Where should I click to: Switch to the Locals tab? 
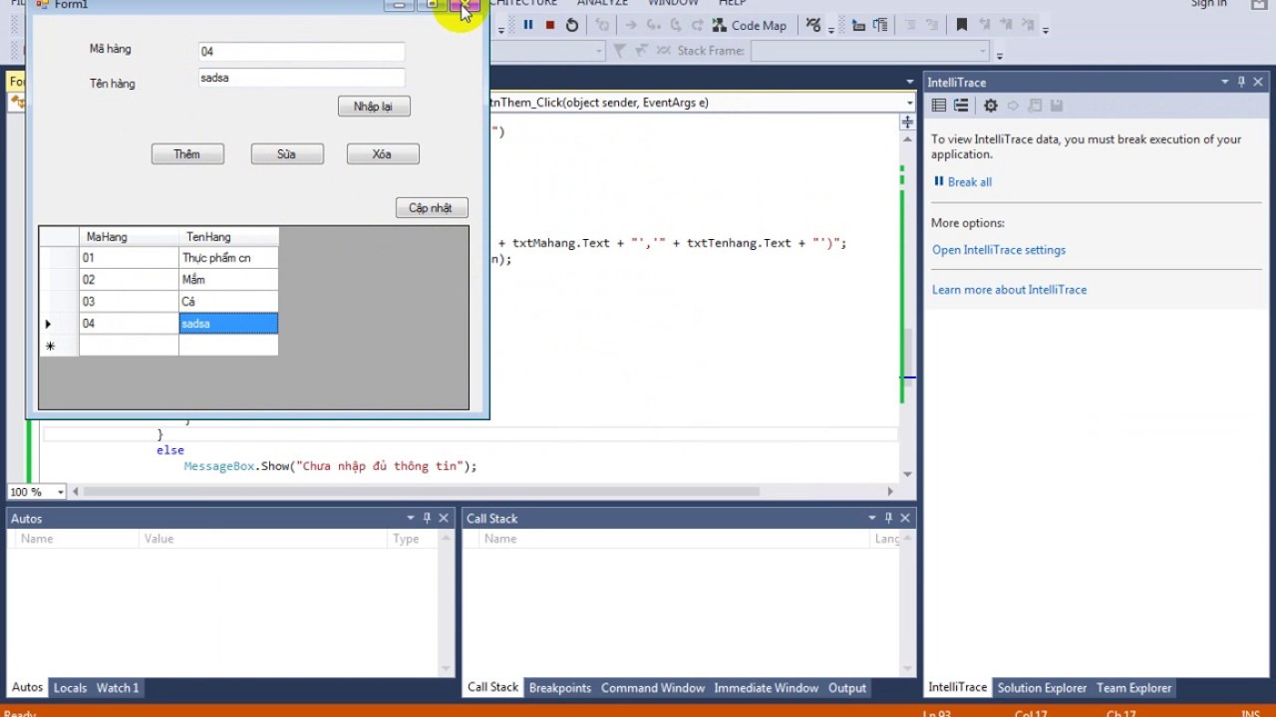[x=70, y=687]
